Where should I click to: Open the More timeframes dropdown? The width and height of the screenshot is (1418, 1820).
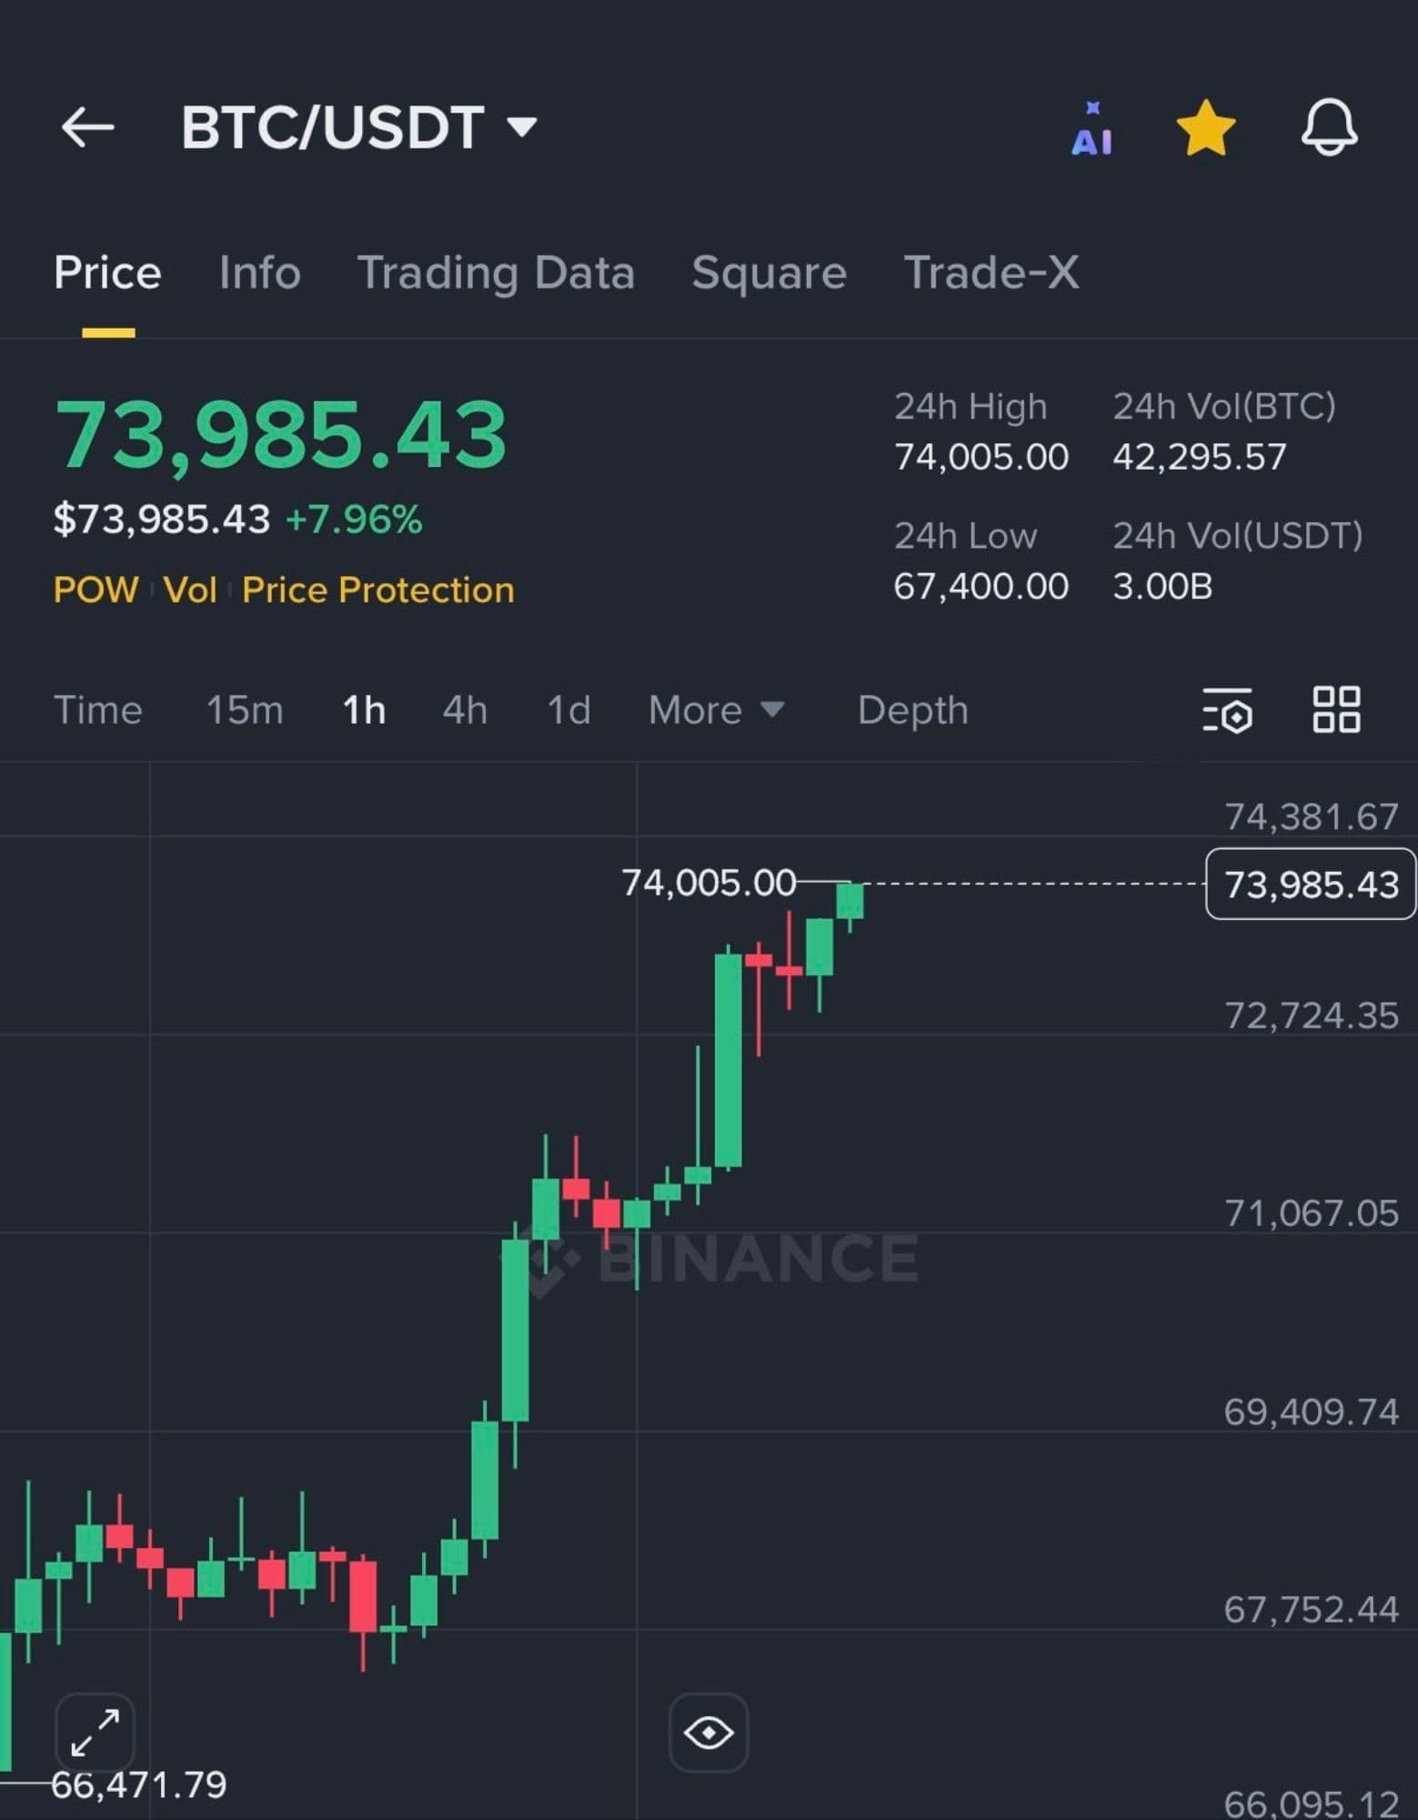(x=715, y=710)
